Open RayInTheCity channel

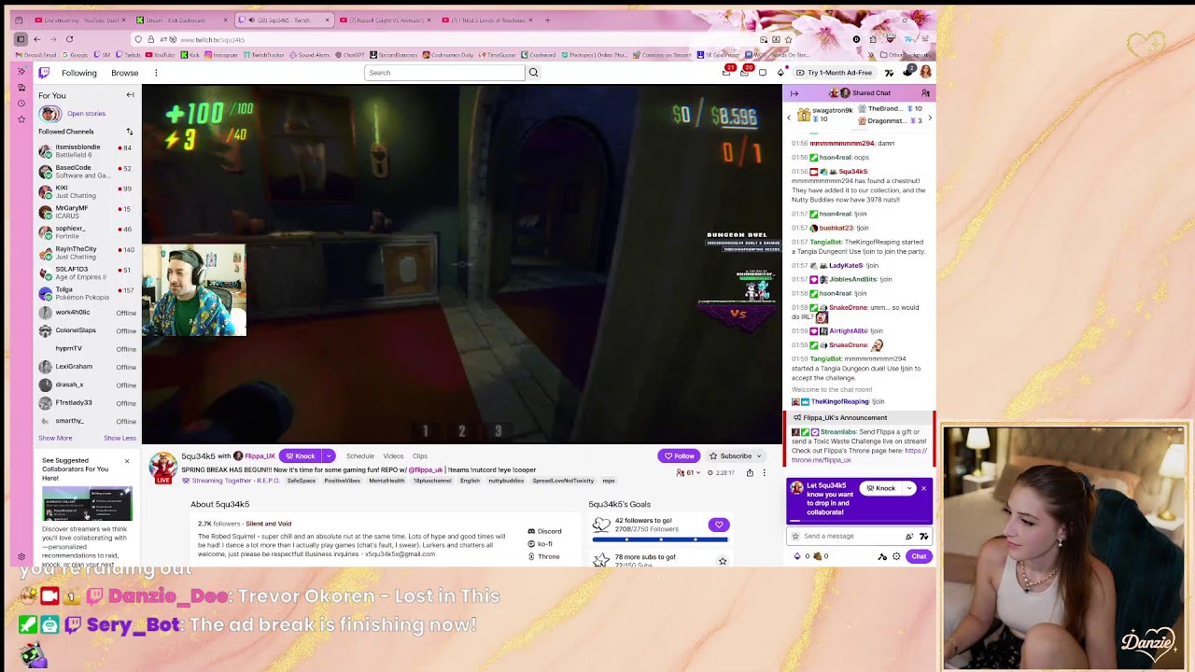[x=87, y=253]
